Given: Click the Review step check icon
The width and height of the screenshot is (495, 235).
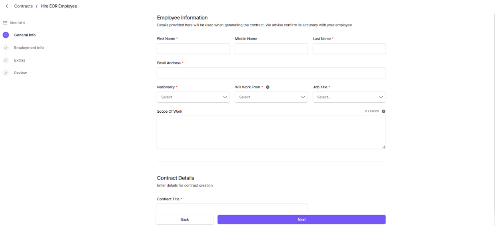Looking at the screenshot, I should (x=6, y=73).
